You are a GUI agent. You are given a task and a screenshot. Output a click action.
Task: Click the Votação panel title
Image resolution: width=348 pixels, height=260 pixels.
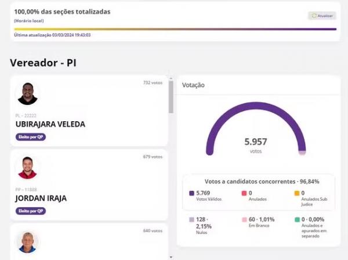pyautogui.click(x=193, y=85)
